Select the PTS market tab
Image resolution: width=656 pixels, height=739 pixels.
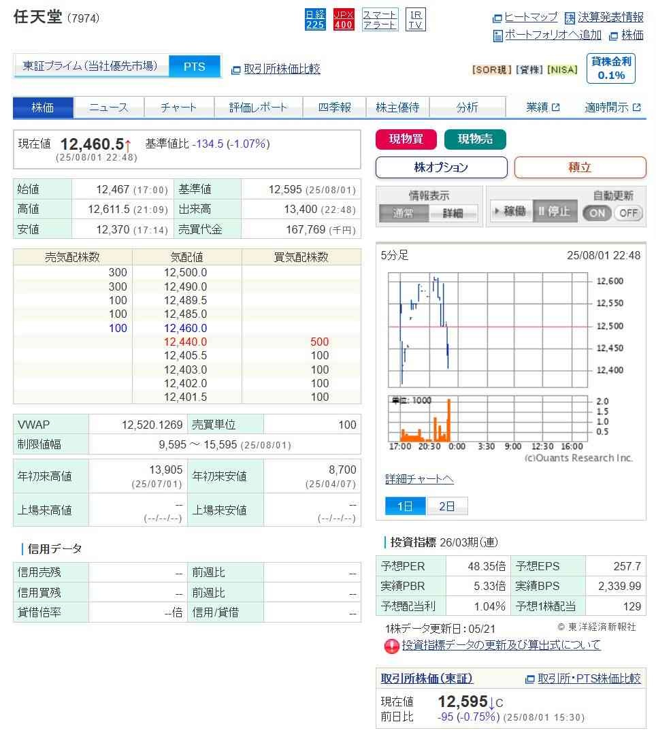194,67
